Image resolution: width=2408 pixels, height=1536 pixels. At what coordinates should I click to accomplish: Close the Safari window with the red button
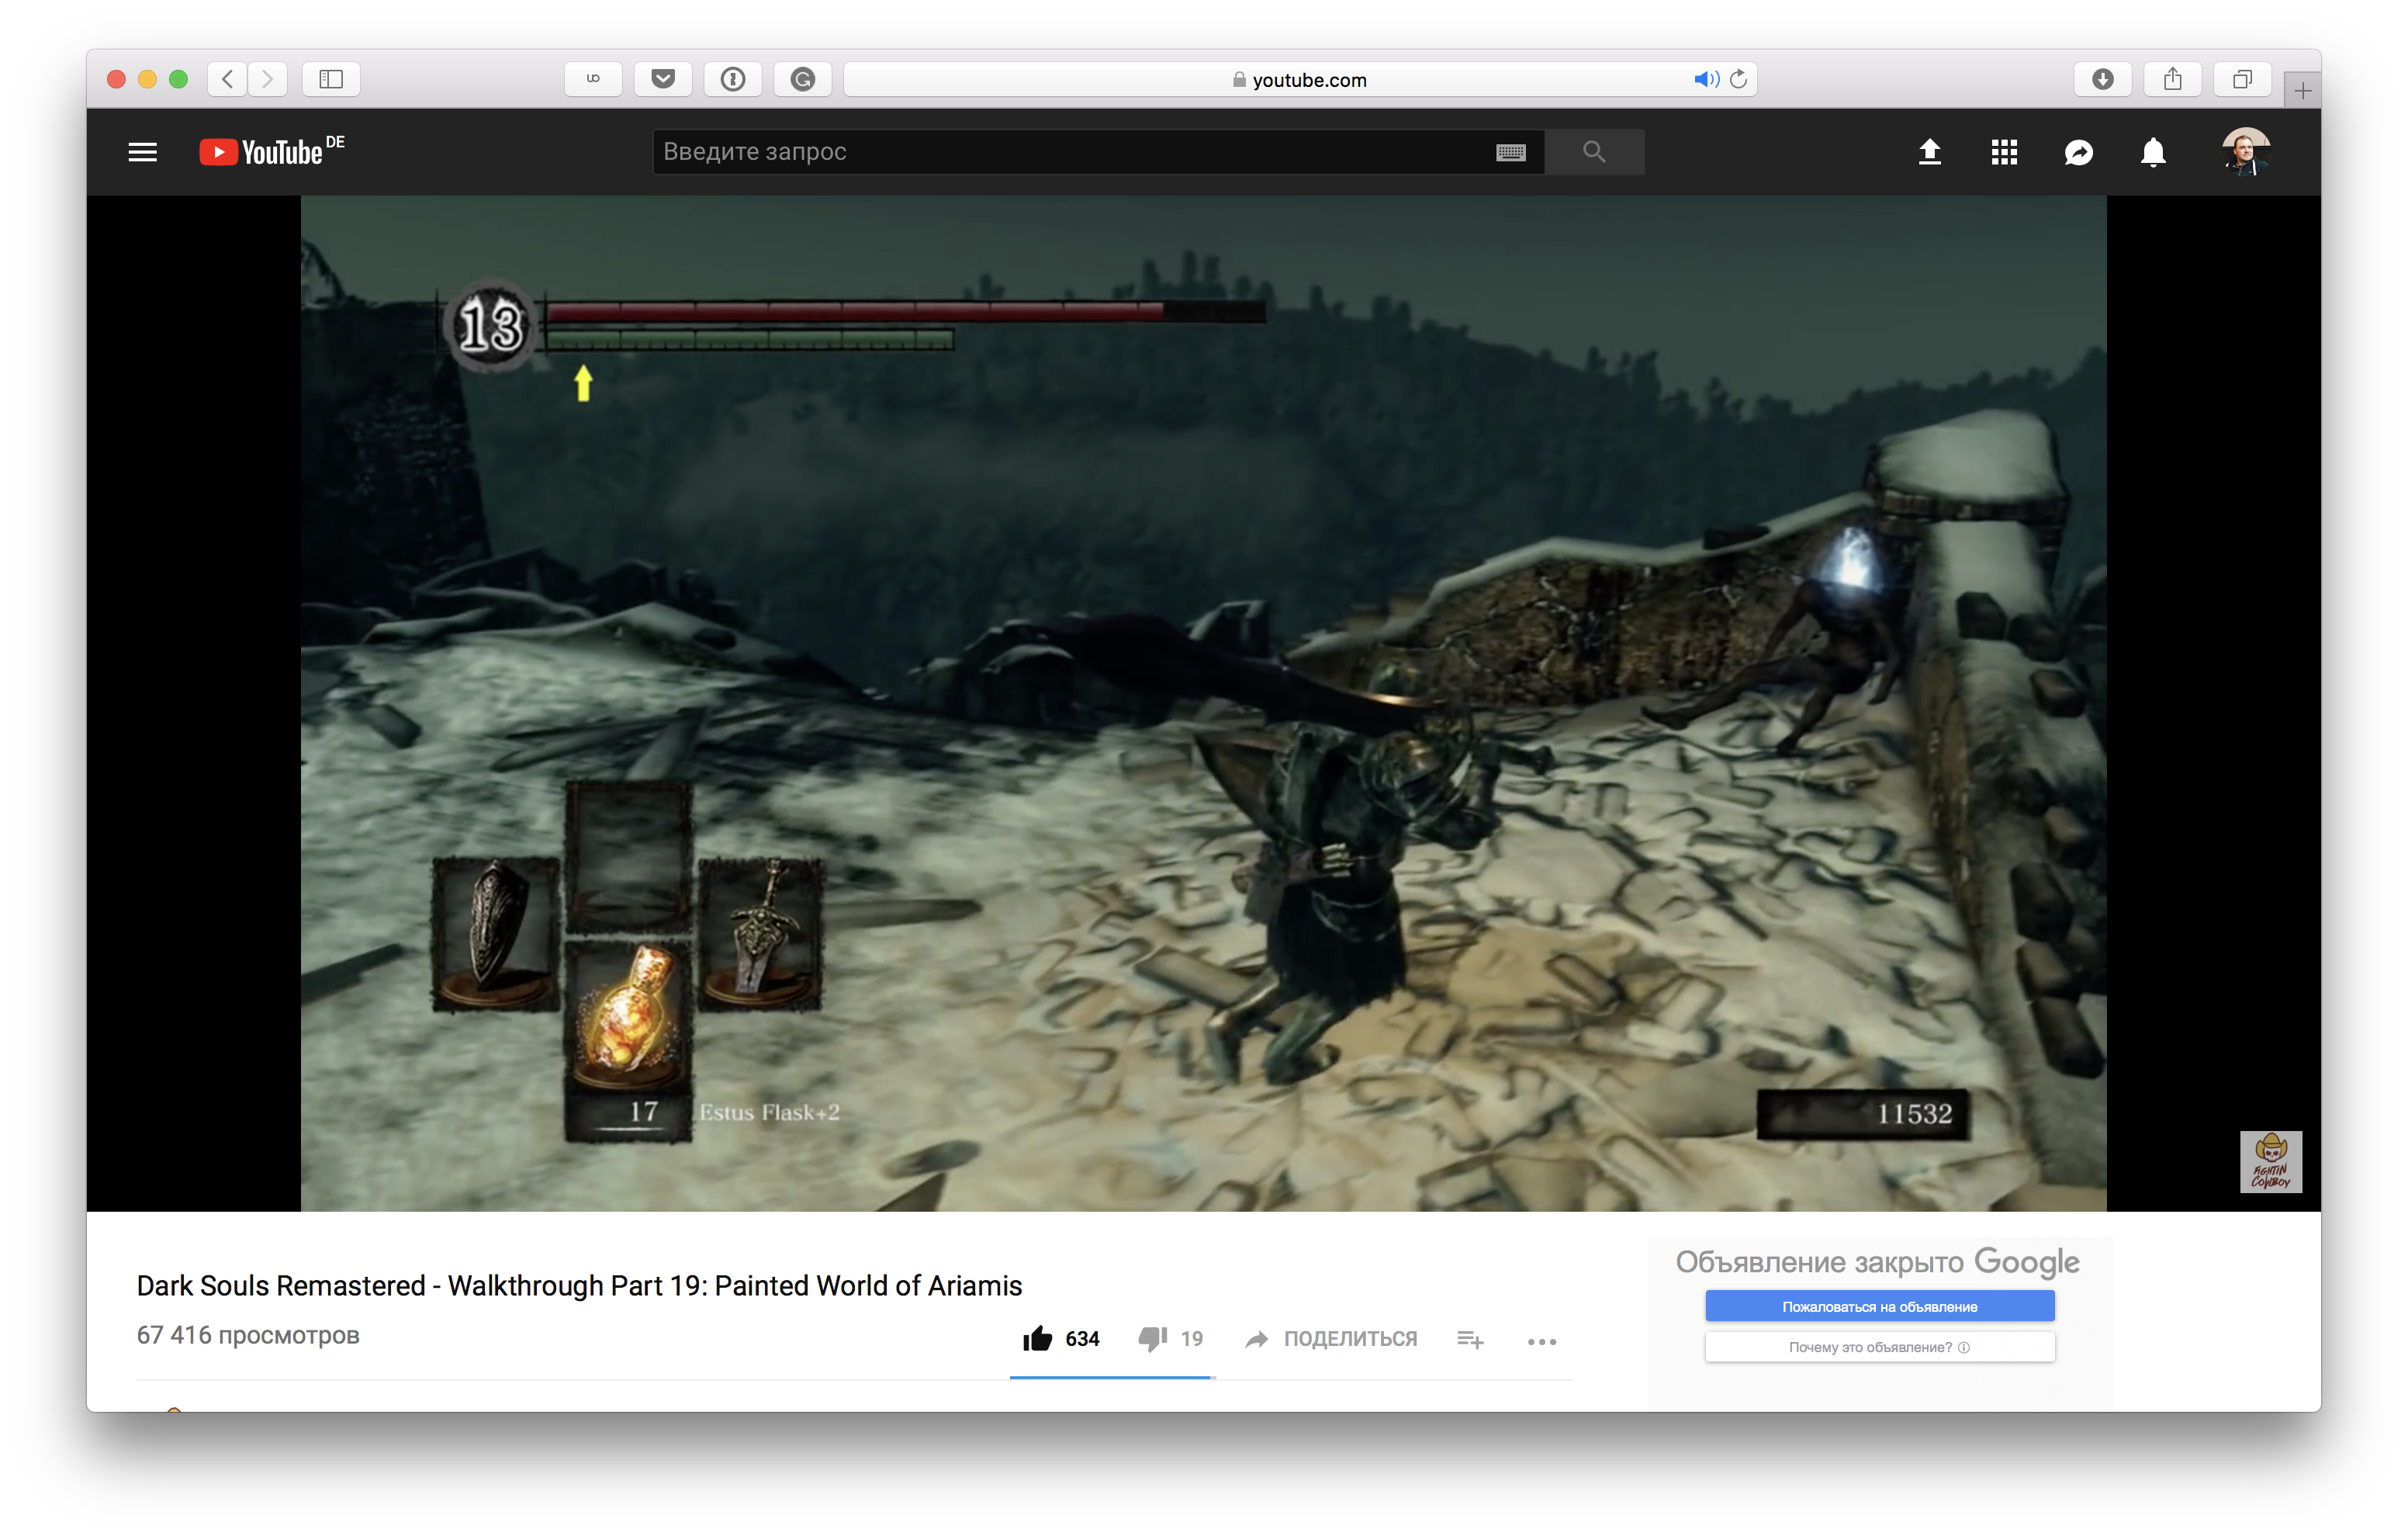[116, 79]
